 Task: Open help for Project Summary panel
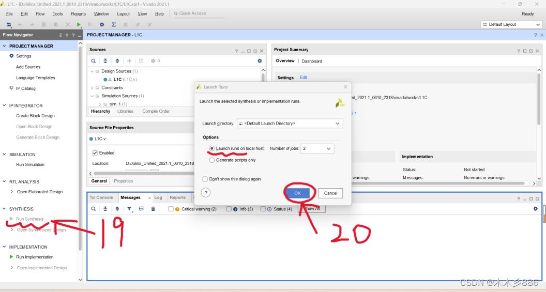coord(518,51)
